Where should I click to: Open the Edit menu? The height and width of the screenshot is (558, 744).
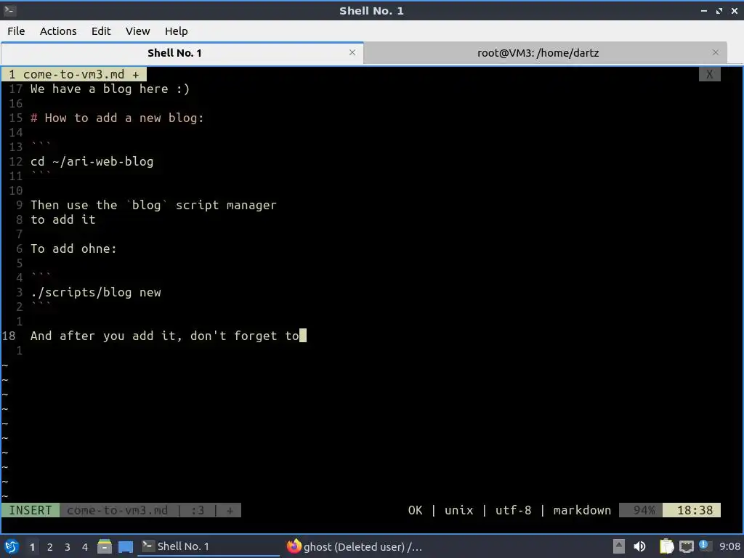coord(100,31)
